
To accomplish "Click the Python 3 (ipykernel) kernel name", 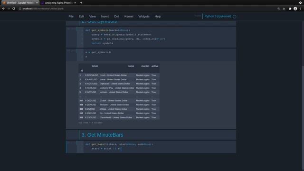I will click(x=218, y=16).
